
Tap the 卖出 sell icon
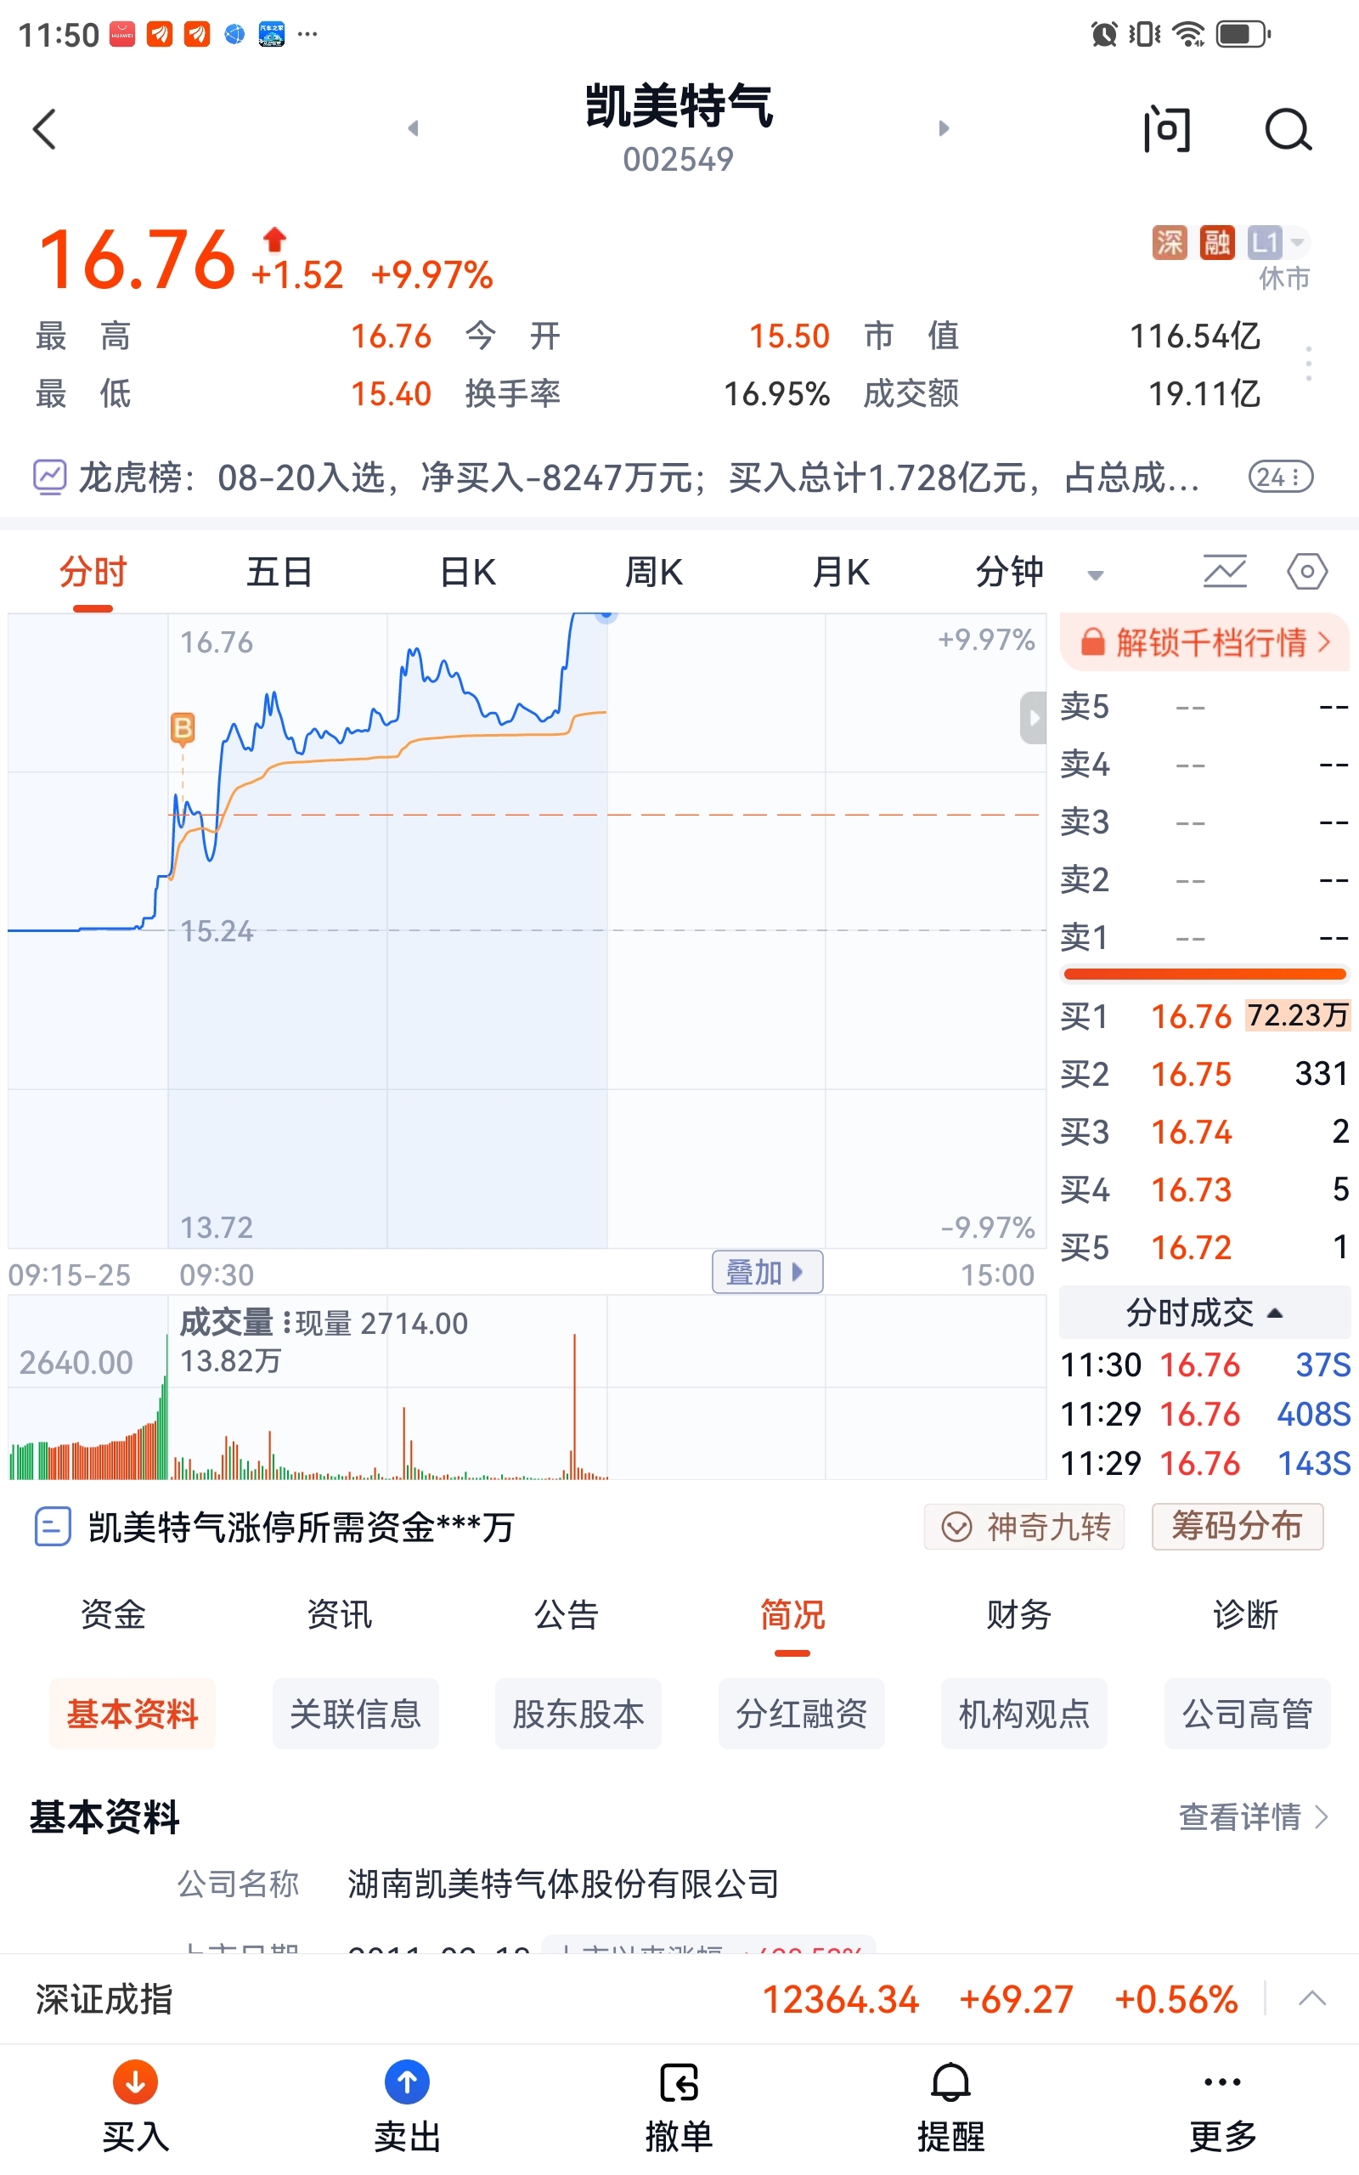[x=407, y=2082]
